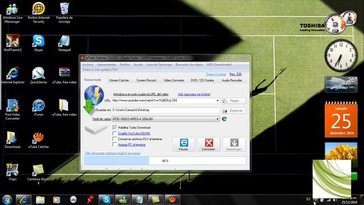
Task: Select the Fraps desktop shortcut
Action: (x=13, y=172)
